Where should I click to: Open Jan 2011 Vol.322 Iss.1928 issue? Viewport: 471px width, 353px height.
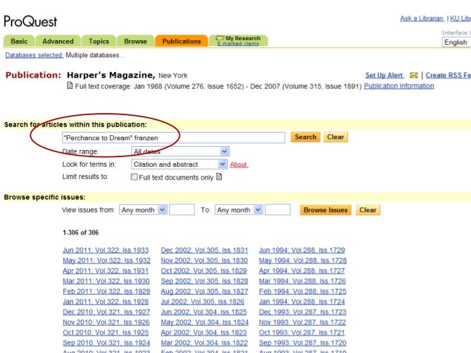(x=105, y=302)
